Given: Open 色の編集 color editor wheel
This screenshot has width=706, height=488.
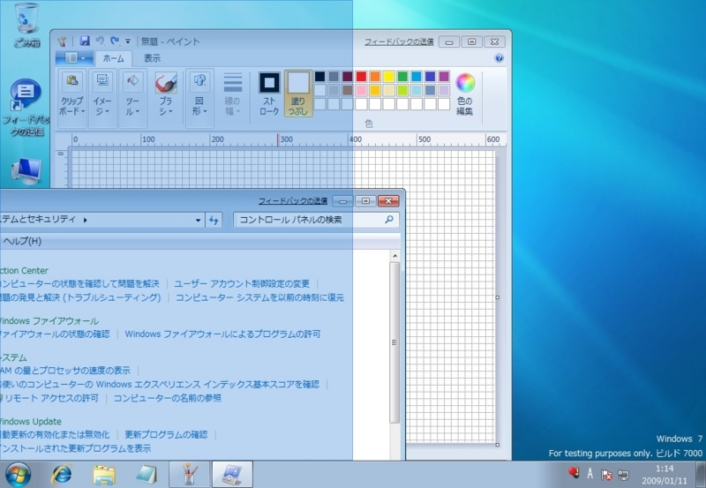Looking at the screenshot, I should click(x=465, y=94).
